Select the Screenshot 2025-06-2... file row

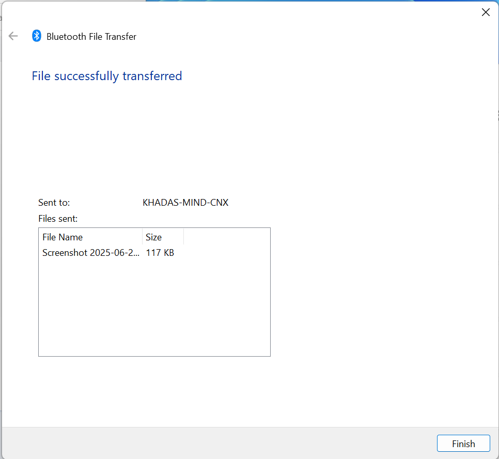[x=108, y=253]
